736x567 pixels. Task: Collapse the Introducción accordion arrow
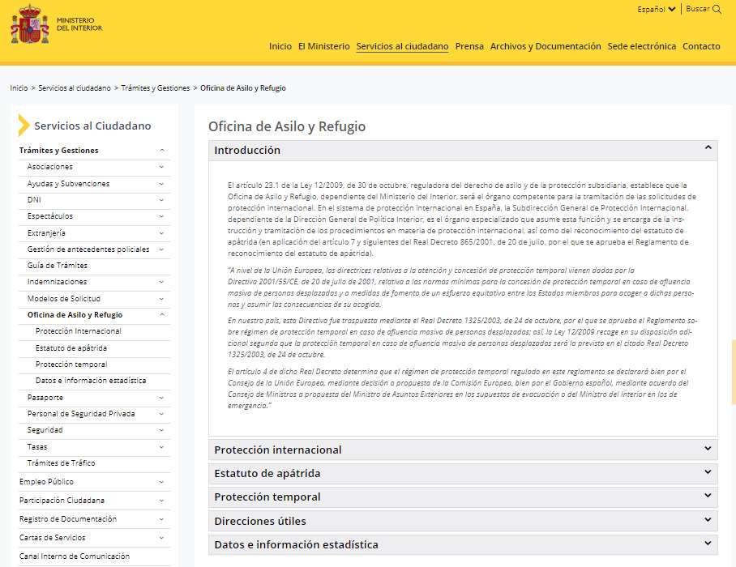click(x=708, y=147)
